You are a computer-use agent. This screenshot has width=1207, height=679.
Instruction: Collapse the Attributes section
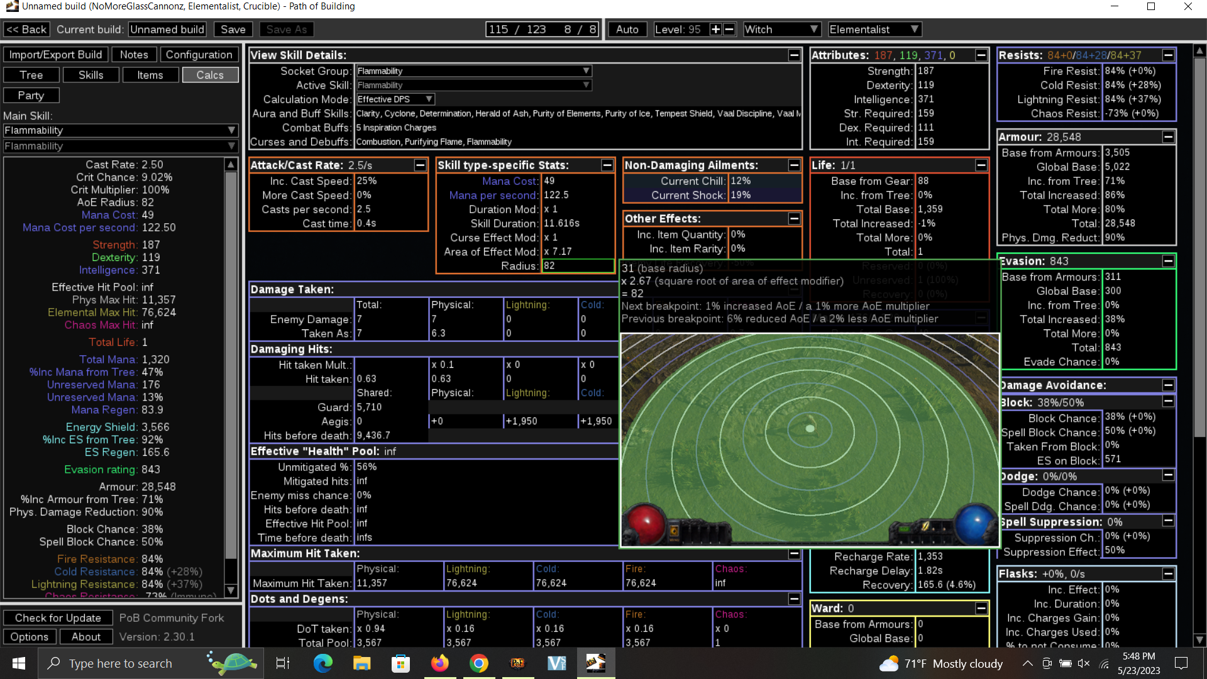click(981, 55)
